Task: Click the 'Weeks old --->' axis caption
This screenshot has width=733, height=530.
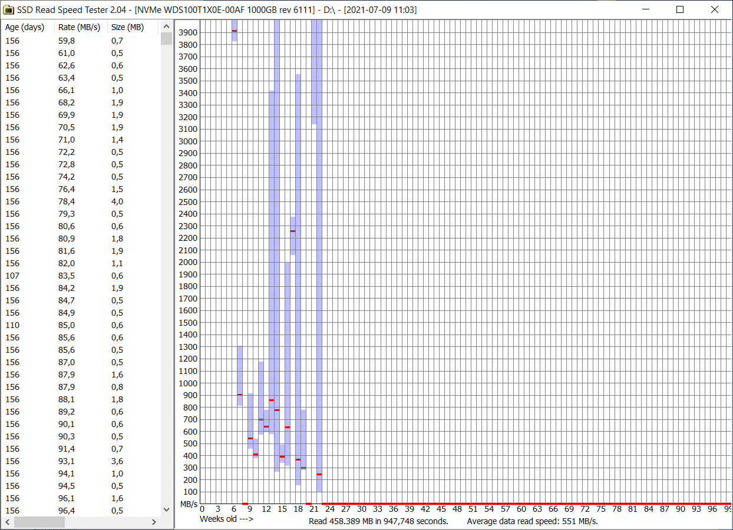Action: click(x=226, y=519)
